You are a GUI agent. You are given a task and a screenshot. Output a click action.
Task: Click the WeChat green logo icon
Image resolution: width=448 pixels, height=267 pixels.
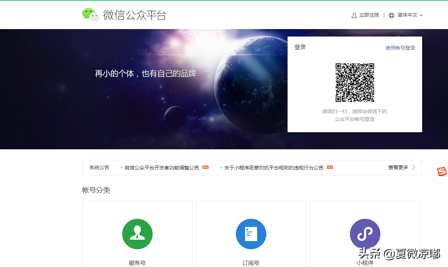(90, 15)
